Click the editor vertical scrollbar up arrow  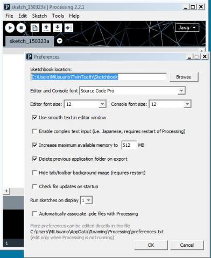pos(202,50)
